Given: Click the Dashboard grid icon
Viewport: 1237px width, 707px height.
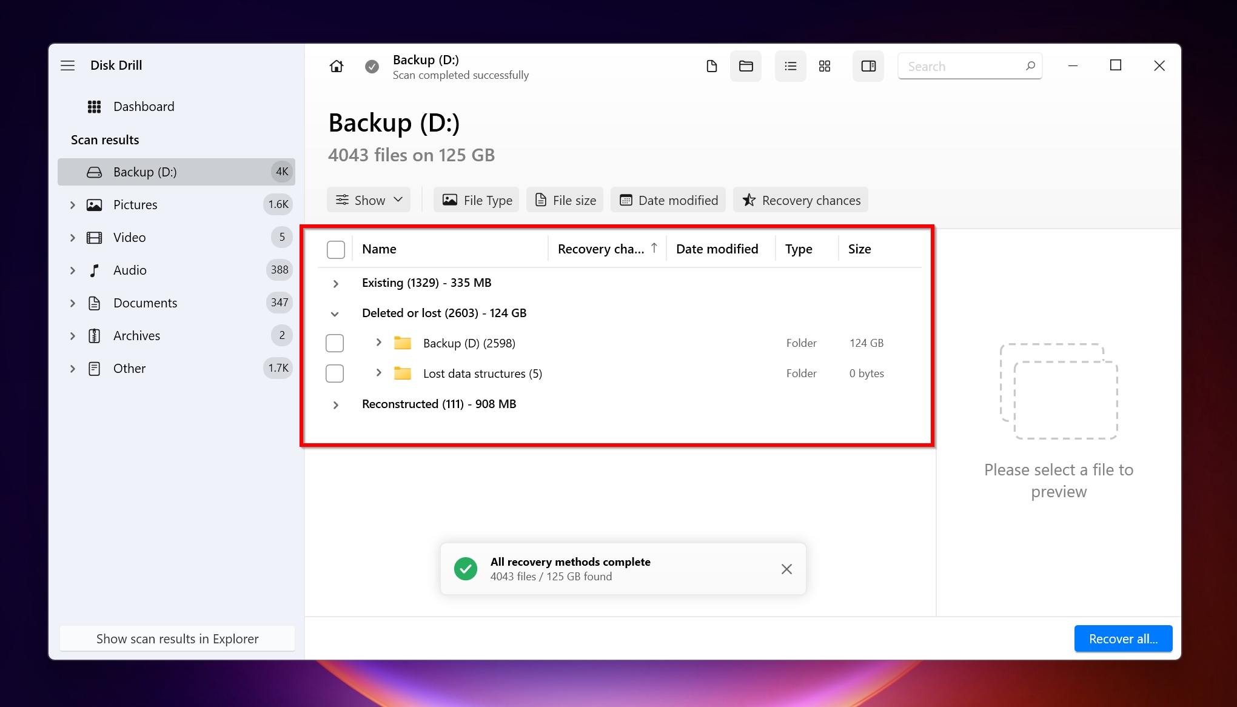Looking at the screenshot, I should [x=94, y=107].
